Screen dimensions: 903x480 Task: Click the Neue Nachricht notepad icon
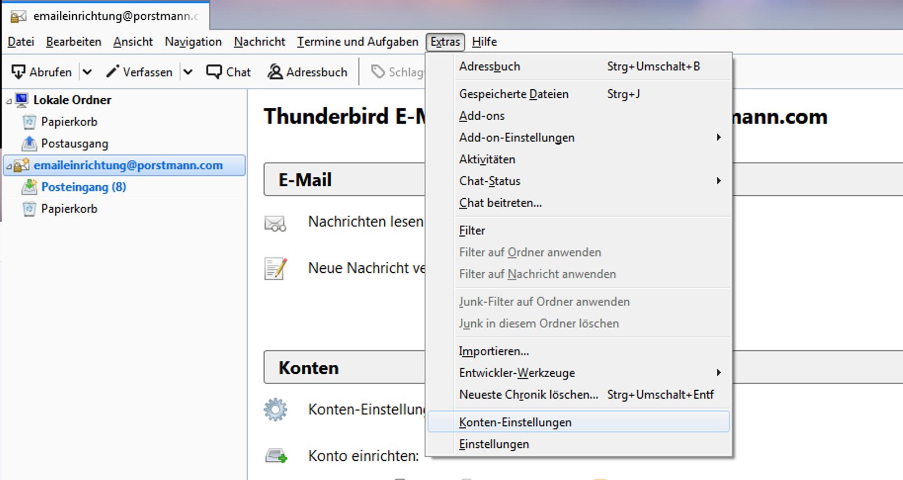tap(276, 268)
